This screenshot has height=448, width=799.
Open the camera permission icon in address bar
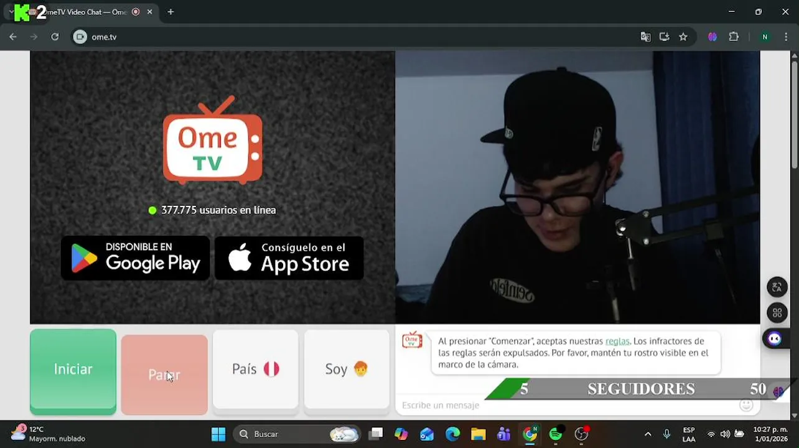click(x=80, y=37)
